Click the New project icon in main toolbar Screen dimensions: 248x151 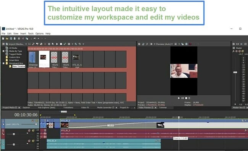3,39
